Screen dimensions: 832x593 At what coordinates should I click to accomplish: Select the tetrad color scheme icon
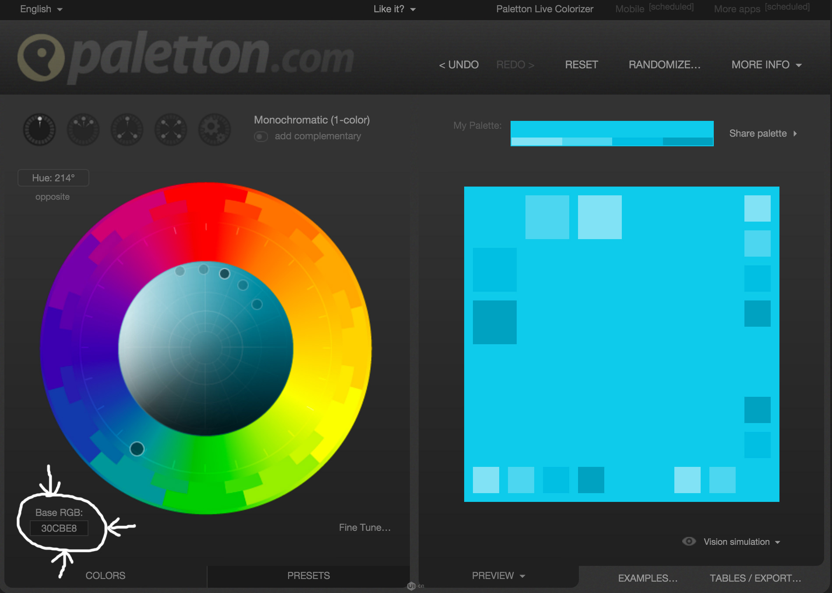coord(171,130)
